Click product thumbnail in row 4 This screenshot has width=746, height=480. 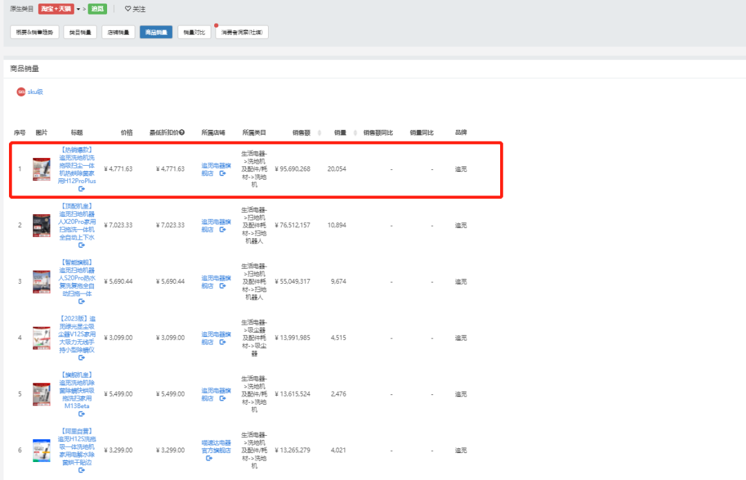(x=41, y=338)
